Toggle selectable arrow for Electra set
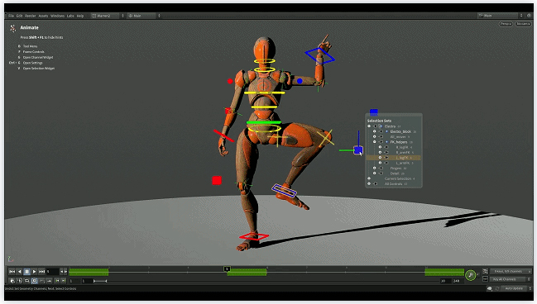Image resolution: width=537 pixels, height=304 pixels. coord(376,126)
